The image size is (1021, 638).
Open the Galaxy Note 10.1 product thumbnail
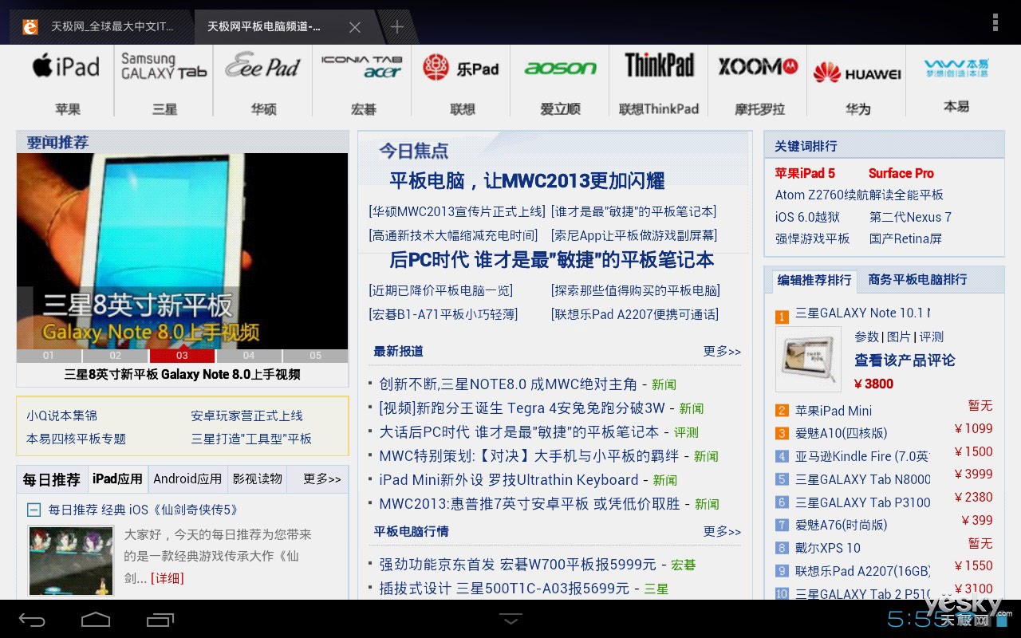pos(808,359)
